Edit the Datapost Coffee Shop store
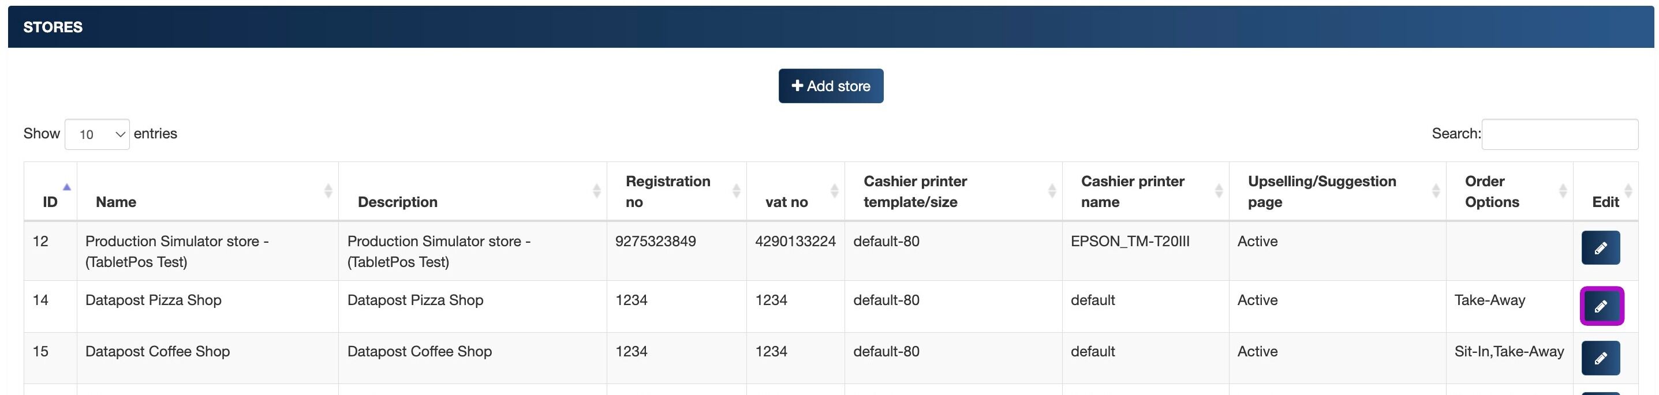Screen dimensions: 1659x395 (x=1600, y=358)
